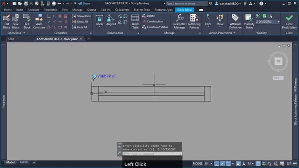Toggle Visibility Mode in the Visibility panel
The height and width of the screenshot is (168, 299).
coord(258,16)
